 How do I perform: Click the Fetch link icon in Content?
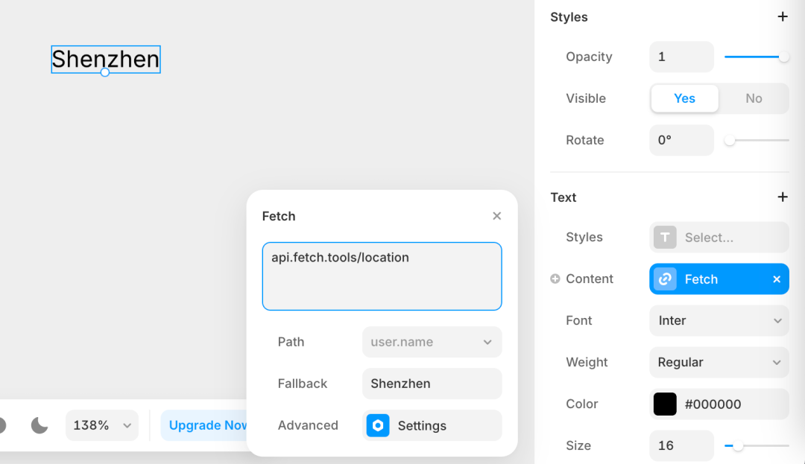pyautogui.click(x=665, y=279)
